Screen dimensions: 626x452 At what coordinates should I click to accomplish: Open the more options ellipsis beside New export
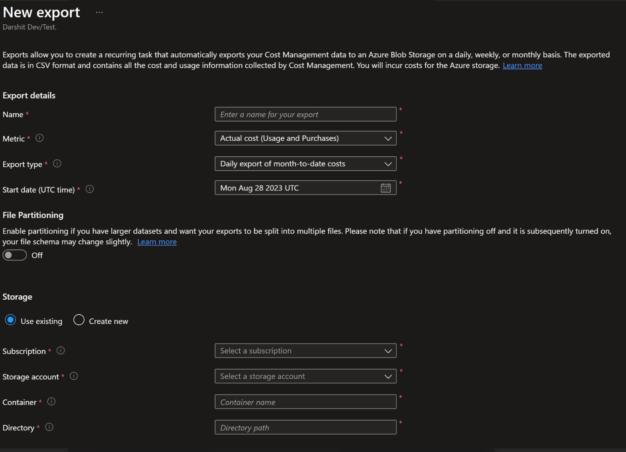click(x=99, y=12)
